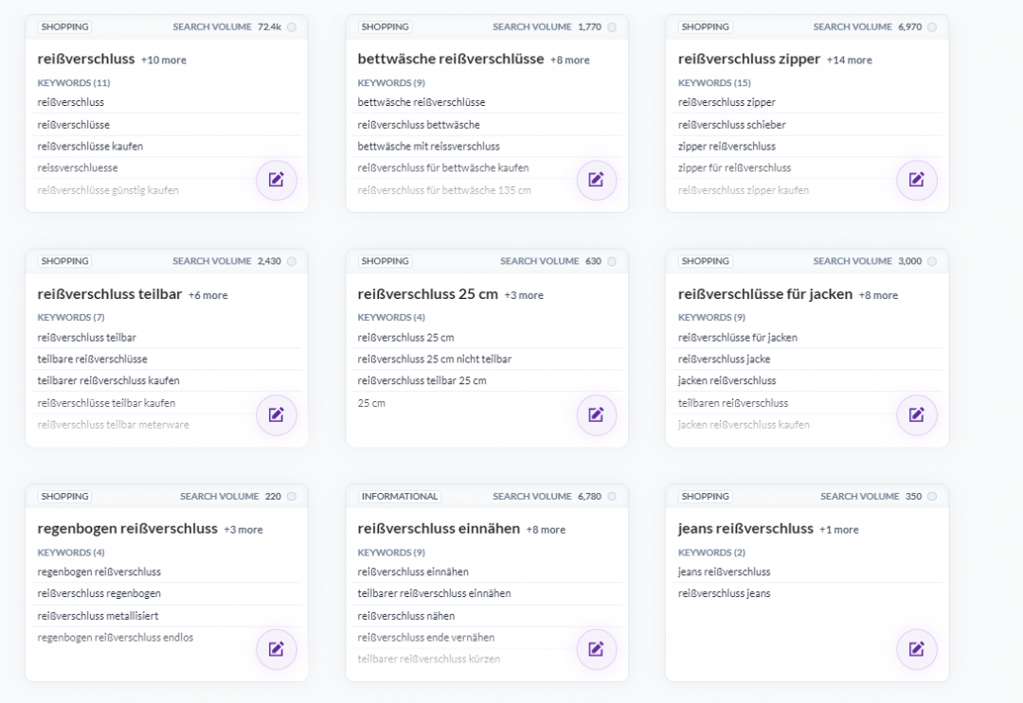Click edit icon on reißverschluss card
This screenshot has width=1023, height=703.
coord(276,180)
